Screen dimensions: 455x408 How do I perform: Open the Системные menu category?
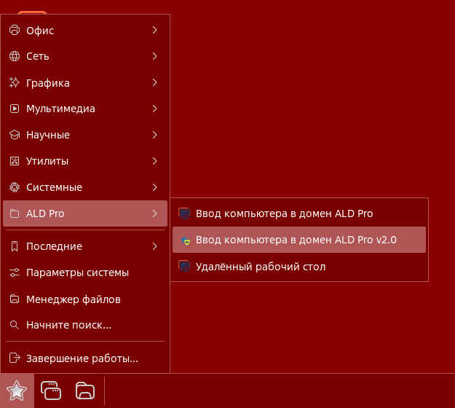click(85, 187)
